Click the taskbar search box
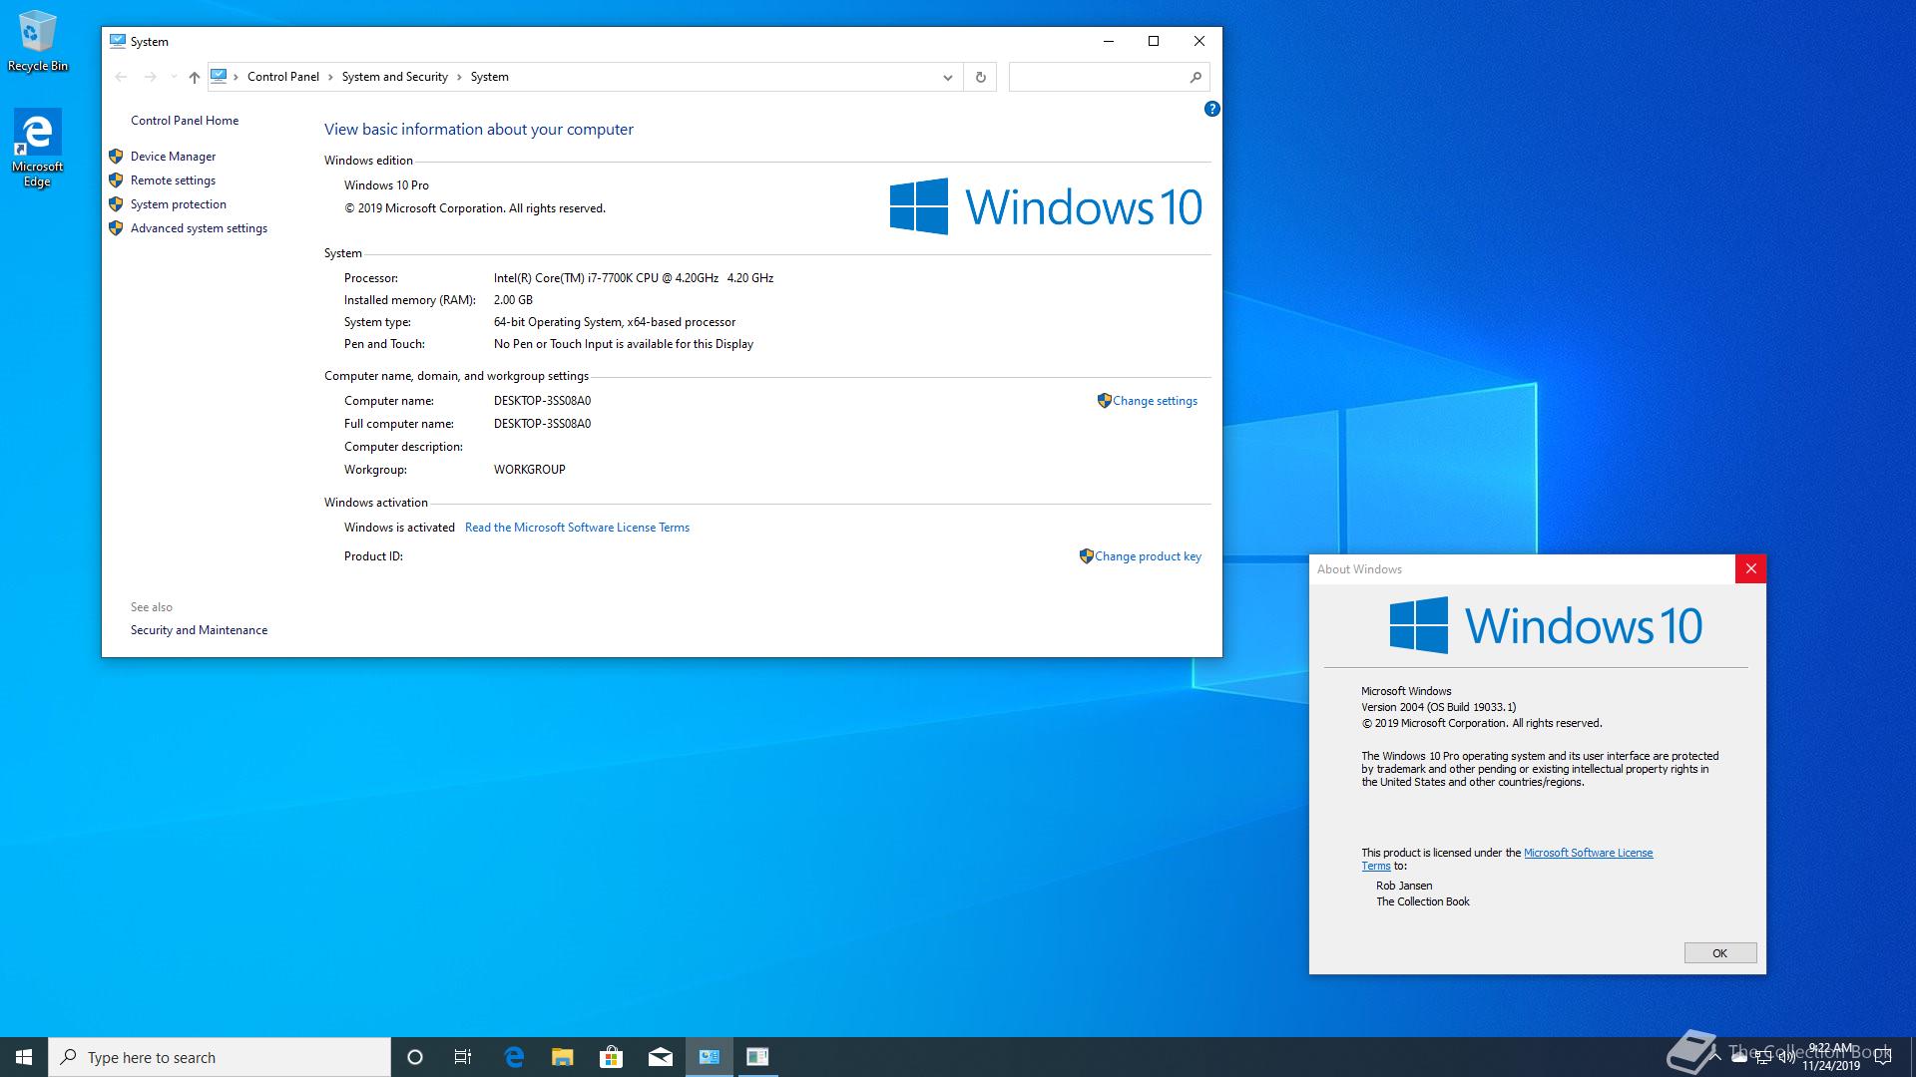Viewport: 1916px width, 1077px height. [x=220, y=1057]
